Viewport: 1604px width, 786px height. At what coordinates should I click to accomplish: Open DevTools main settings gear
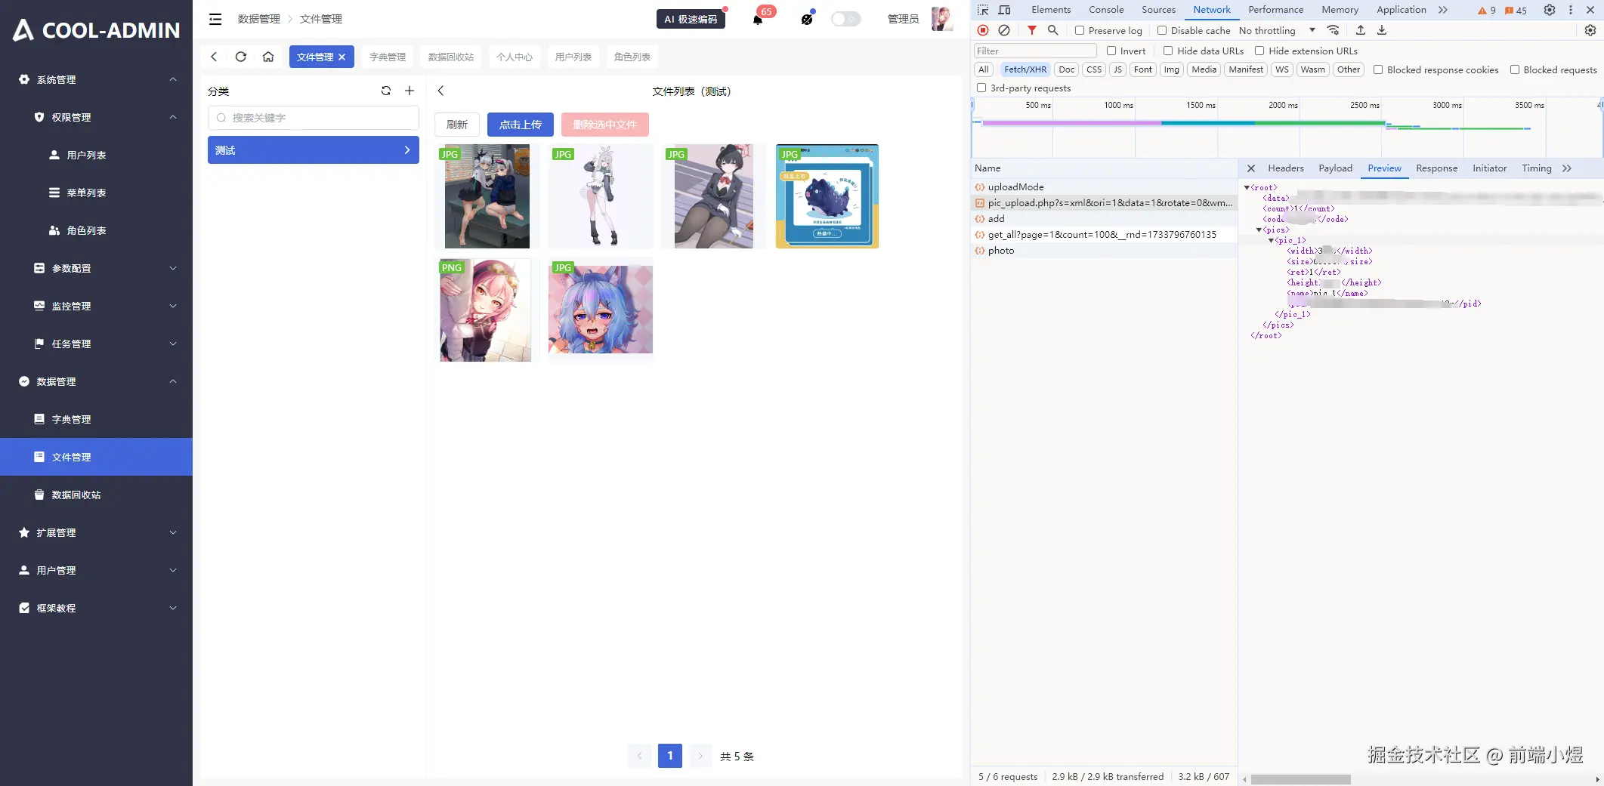click(x=1550, y=10)
